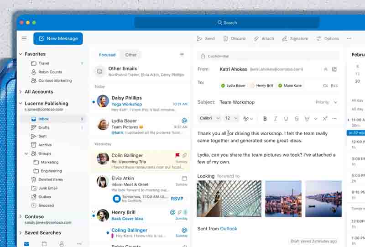Screen dimensions: 365x247
Task: Click the flag on Colin Ballinger email
Action: click(x=177, y=155)
